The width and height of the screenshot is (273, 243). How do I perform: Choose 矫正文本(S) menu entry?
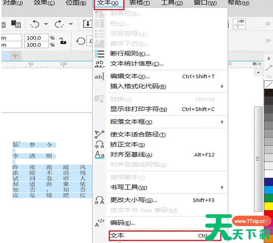(160, 144)
